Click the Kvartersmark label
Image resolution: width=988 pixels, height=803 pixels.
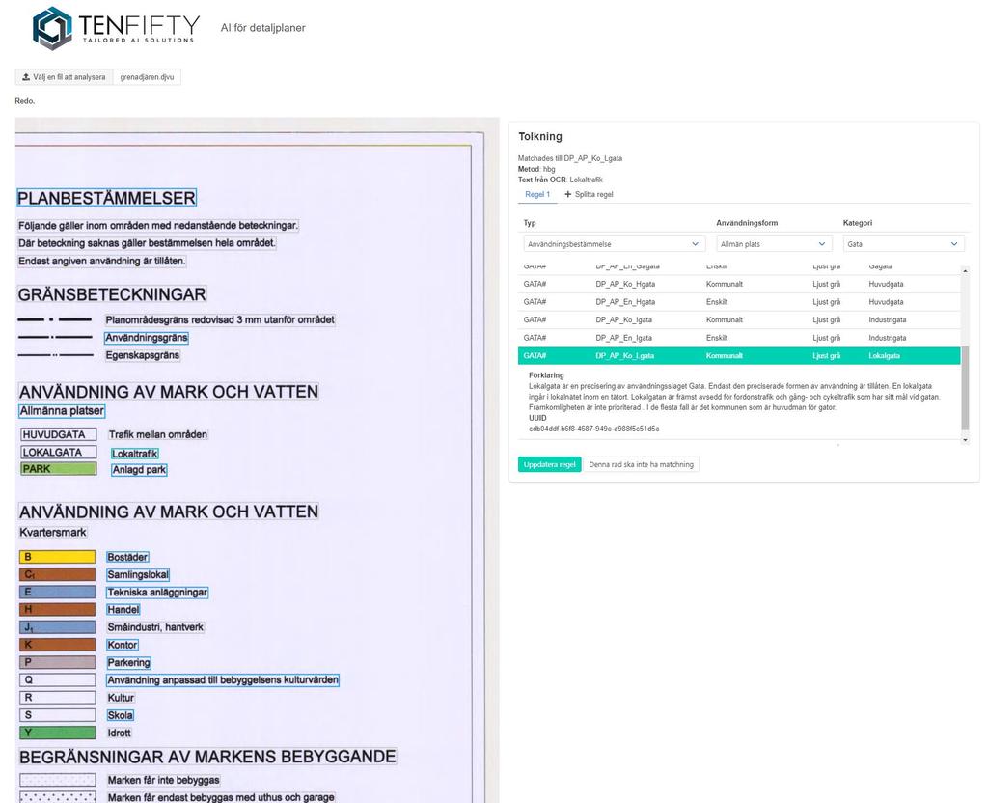coord(53,533)
